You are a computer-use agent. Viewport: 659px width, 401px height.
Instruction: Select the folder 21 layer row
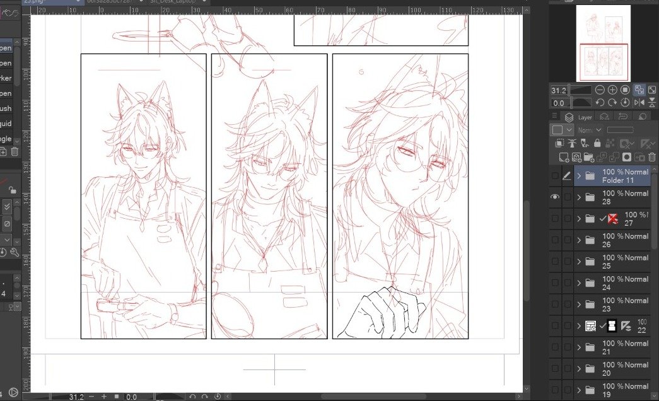tap(612, 347)
